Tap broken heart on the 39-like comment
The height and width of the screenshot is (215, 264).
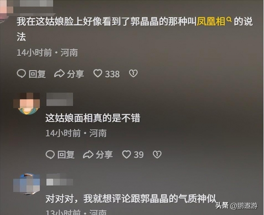click(x=157, y=154)
